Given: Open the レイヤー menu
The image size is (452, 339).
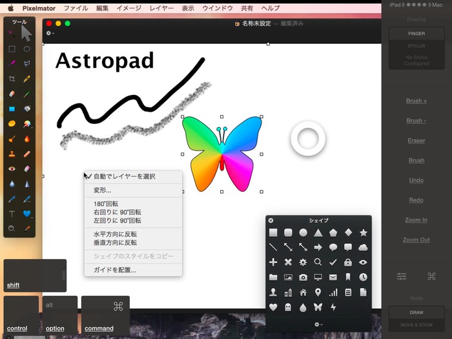Looking at the screenshot, I should point(161,8).
